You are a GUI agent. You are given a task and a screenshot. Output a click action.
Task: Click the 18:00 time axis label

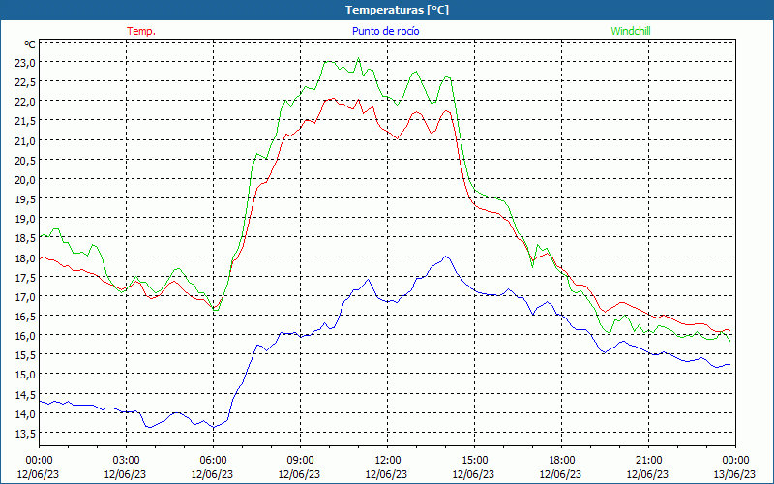(561, 461)
